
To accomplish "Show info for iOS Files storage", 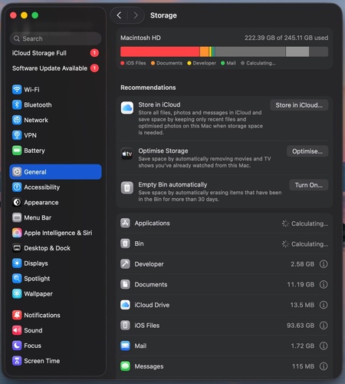I will click(x=324, y=326).
